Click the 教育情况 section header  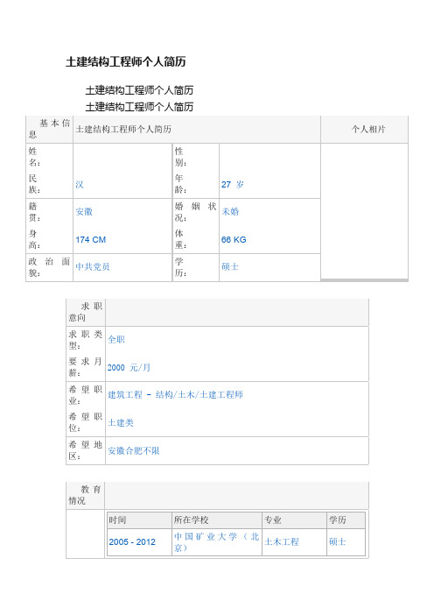coord(86,495)
